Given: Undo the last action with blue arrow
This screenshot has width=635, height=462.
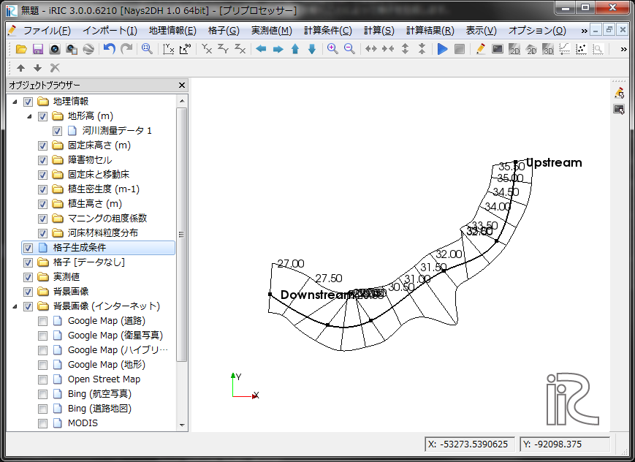Looking at the screenshot, I should point(109,49).
